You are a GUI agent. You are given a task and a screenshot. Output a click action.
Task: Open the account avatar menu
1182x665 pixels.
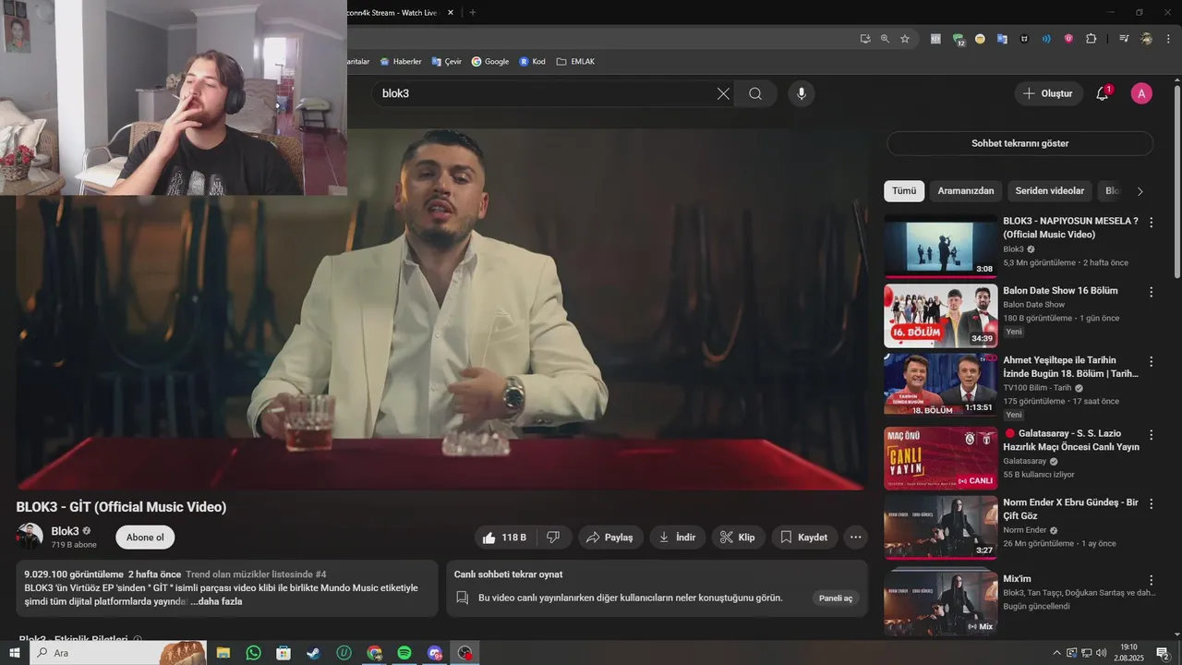click(x=1141, y=93)
